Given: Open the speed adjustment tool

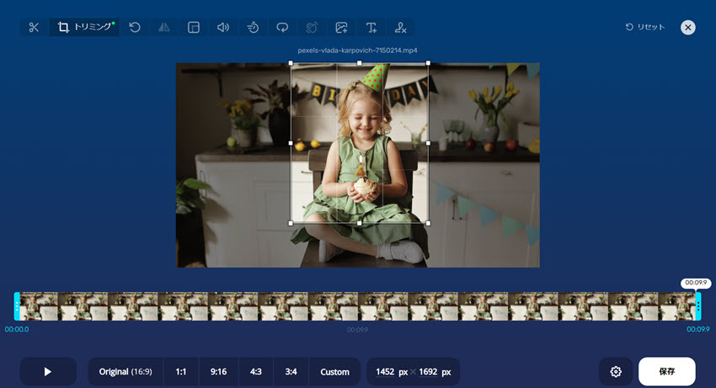Looking at the screenshot, I should tap(253, 28).
